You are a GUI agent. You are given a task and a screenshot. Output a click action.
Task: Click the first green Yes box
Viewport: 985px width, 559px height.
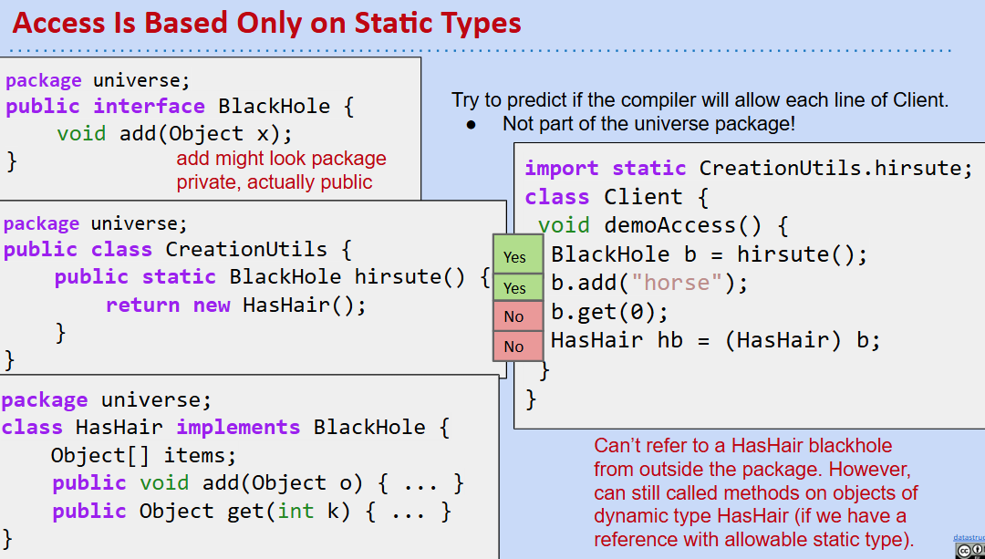click(x=515, y=256)
